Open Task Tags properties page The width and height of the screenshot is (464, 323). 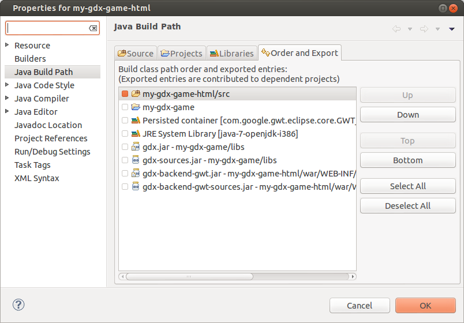[32, 165]
